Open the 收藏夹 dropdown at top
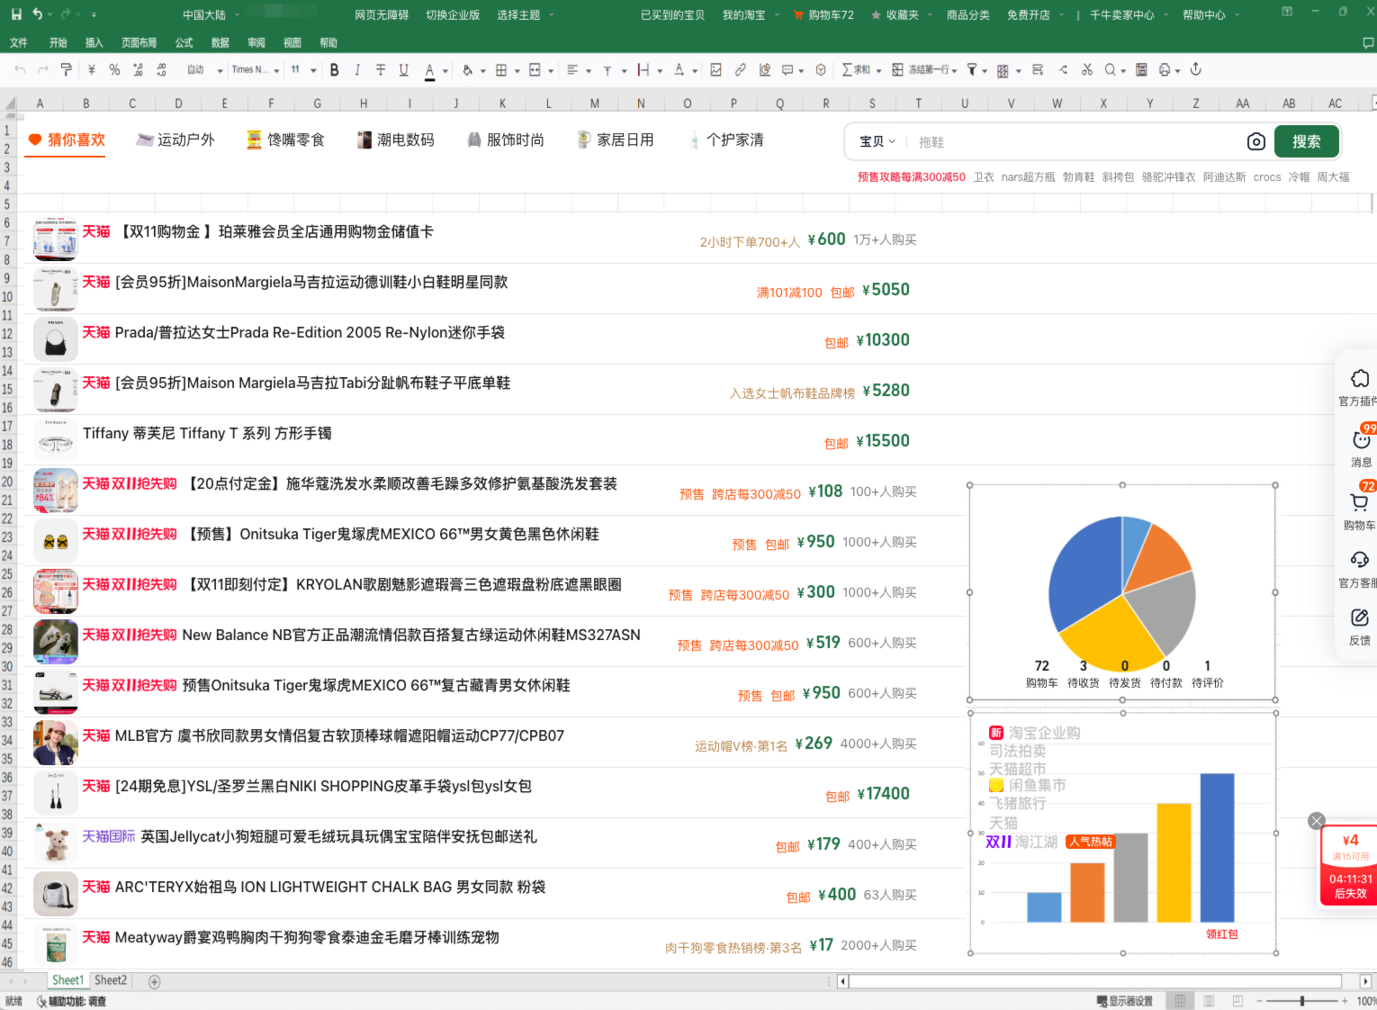 point(901,14)
